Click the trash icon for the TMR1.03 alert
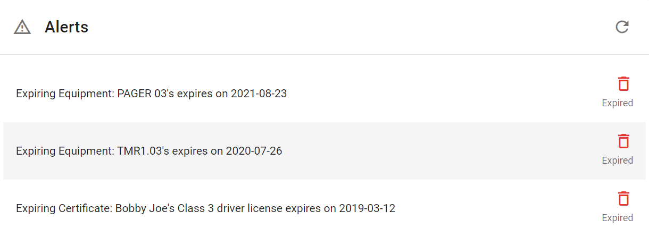Image resolution: width=649 pixels, height=245 pixels. [x=623, y=141]
